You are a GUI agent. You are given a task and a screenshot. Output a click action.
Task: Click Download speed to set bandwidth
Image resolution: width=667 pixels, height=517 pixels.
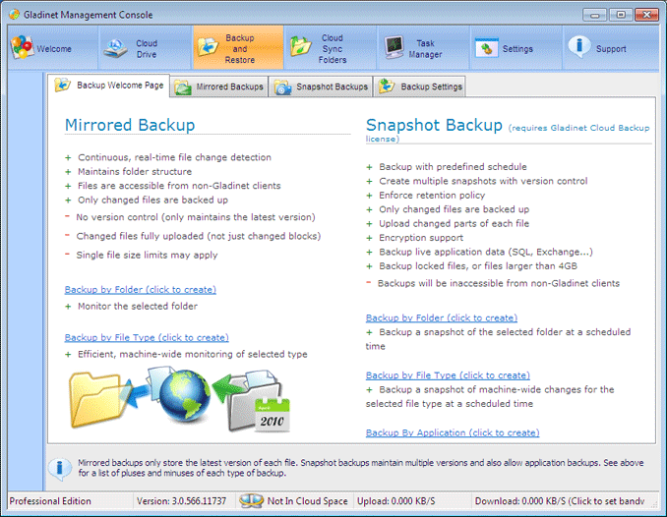(560, 501)
